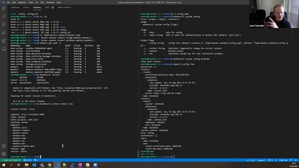Open the Remote Explorer view
Viewport: 299px width, 168px height.
pyautogui.click(x=4, y=49)
